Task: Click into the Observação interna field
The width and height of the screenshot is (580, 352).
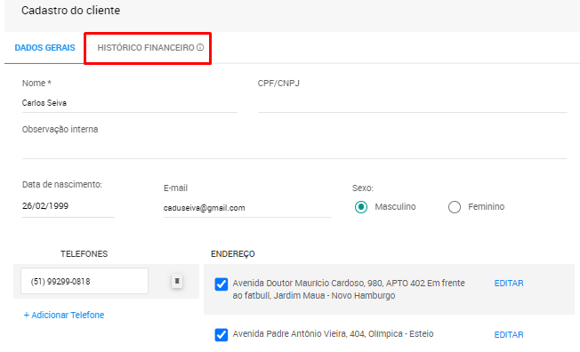Action: (x=294, y=148)
